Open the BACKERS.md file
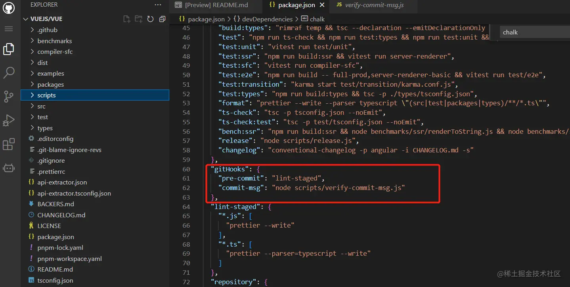This screenshot has width=570, height=287. click(95, 204)
